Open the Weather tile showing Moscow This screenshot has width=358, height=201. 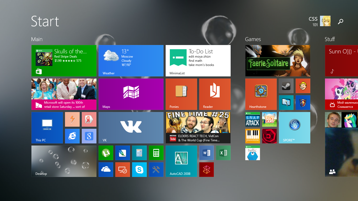(x=131, y=61)
